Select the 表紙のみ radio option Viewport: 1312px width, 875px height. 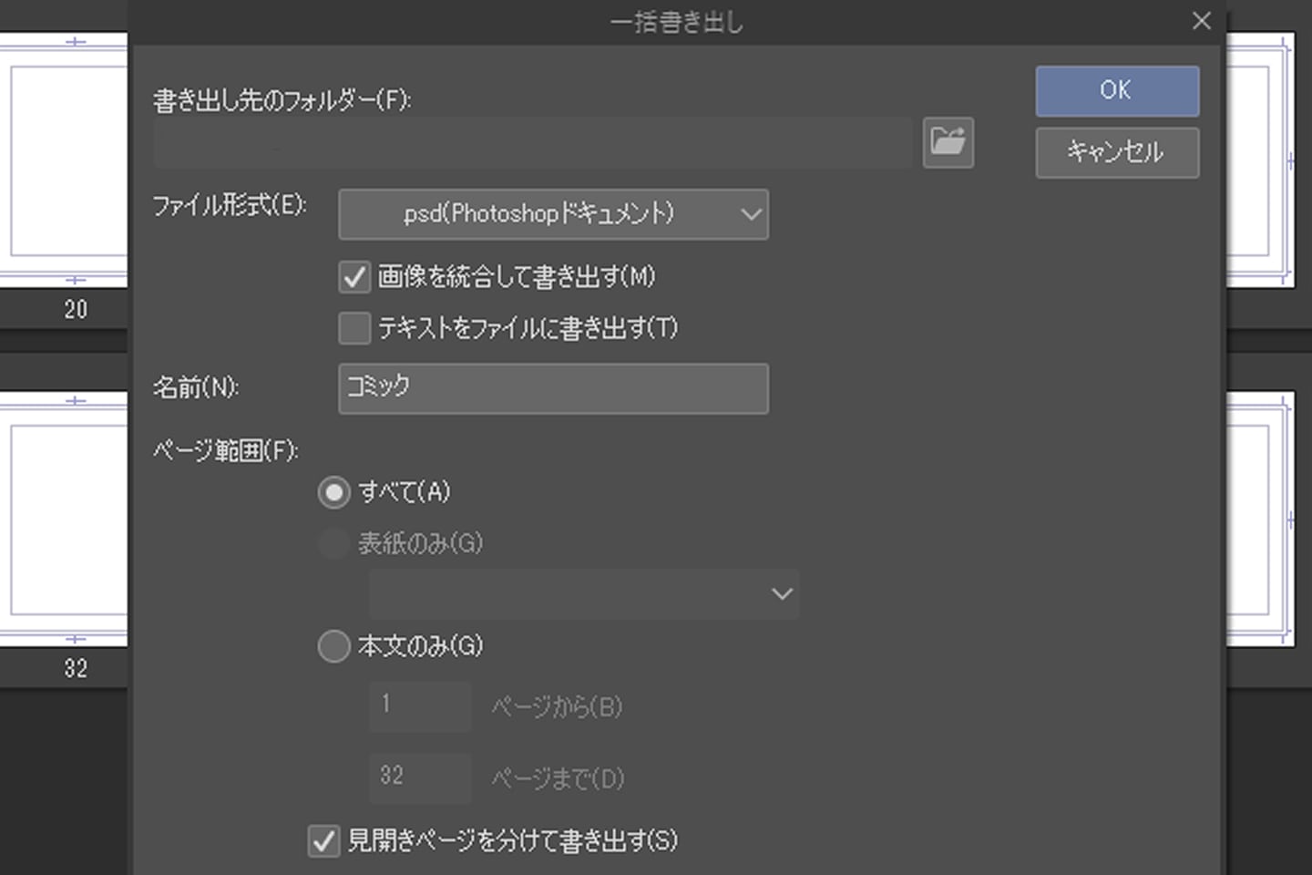pos(333,542)
